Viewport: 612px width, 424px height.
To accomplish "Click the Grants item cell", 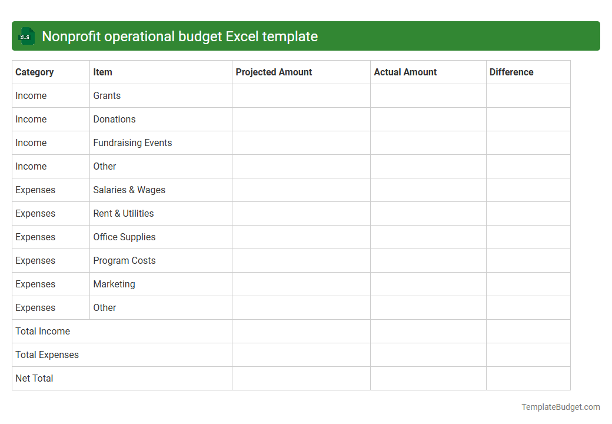I will (x=107, y=95).
